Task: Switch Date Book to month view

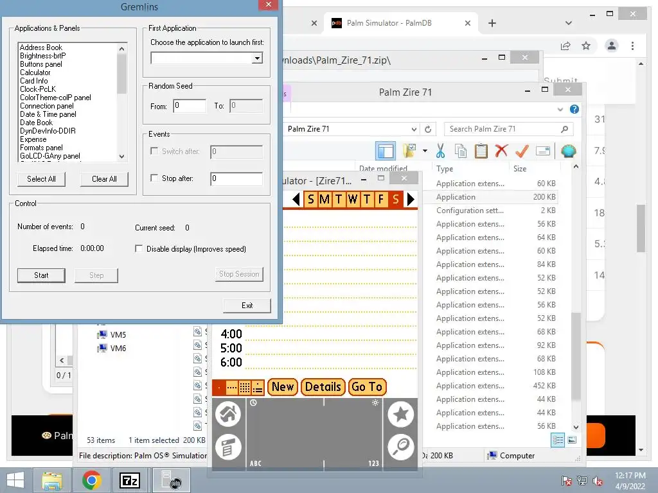Action: (x=245, y=387)
